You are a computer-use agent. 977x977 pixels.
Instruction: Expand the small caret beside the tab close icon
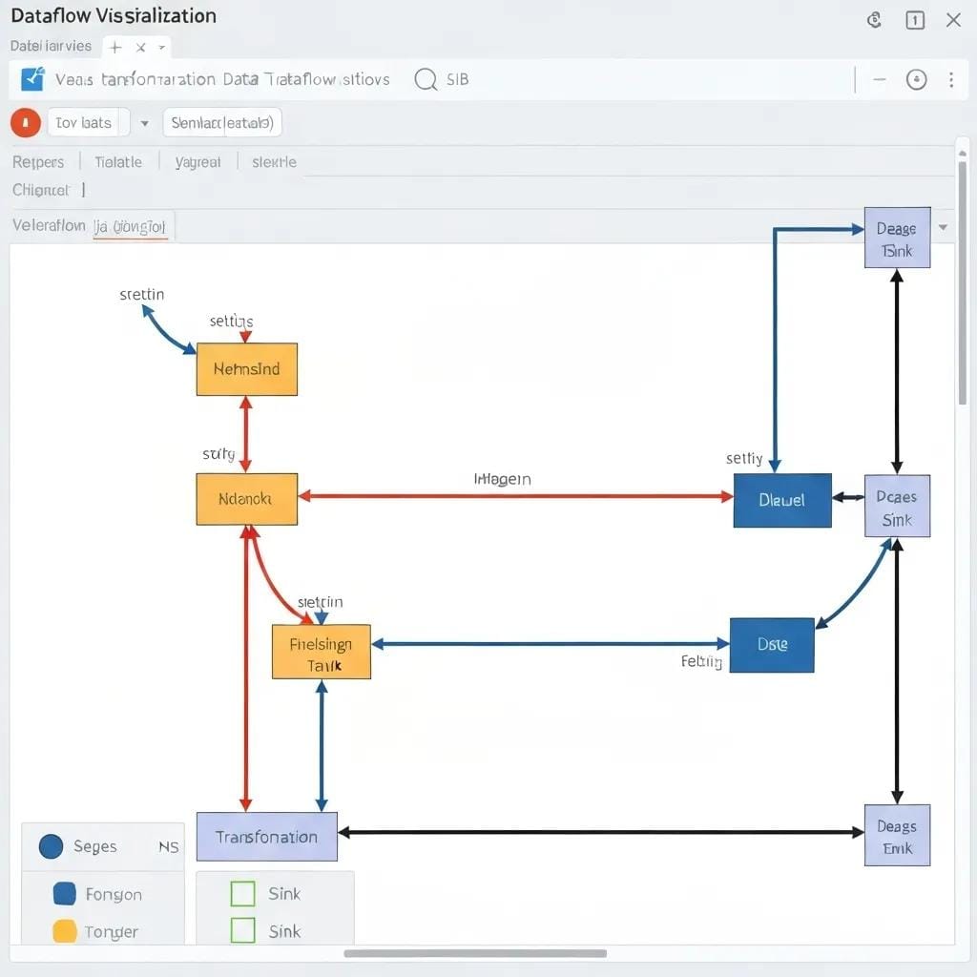(x=162, y=47)
